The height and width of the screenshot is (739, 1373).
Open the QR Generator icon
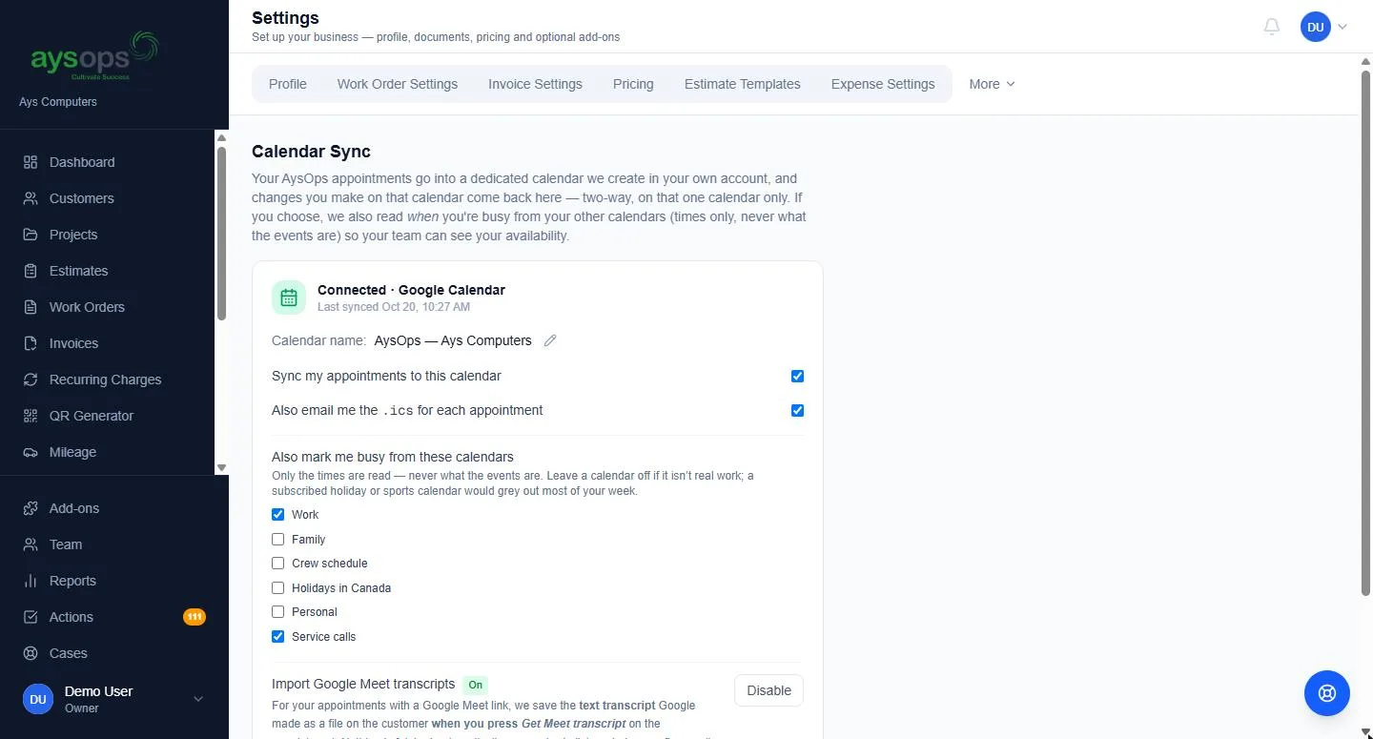click(x=31, y=416)
